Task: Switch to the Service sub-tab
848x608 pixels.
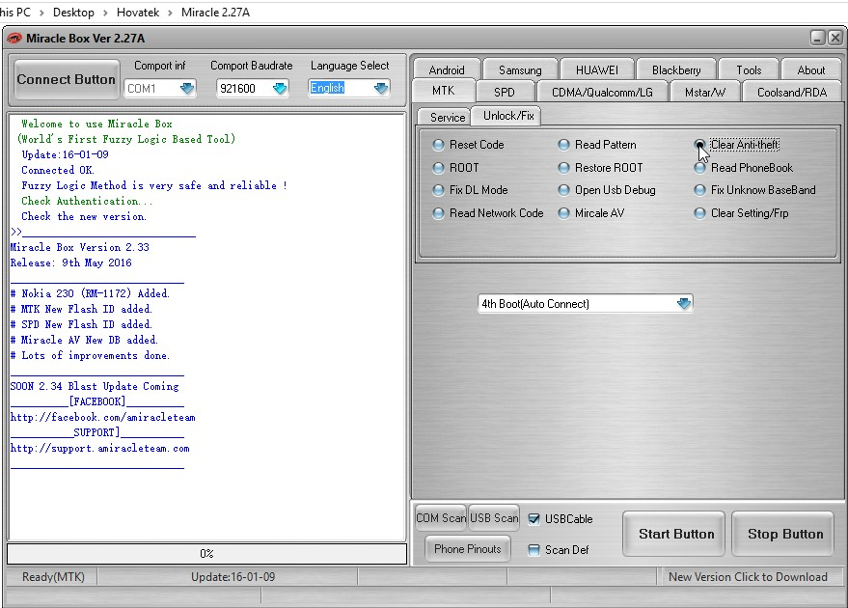Action: (448, 117)
